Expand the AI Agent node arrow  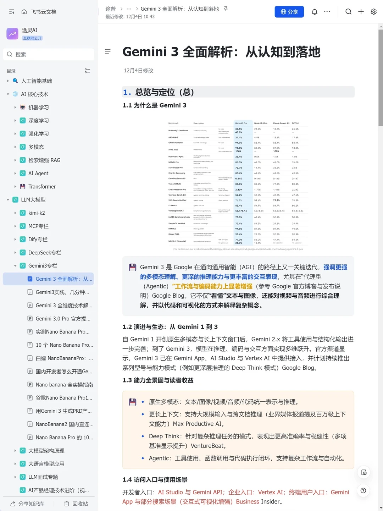[x=15, y=173]
